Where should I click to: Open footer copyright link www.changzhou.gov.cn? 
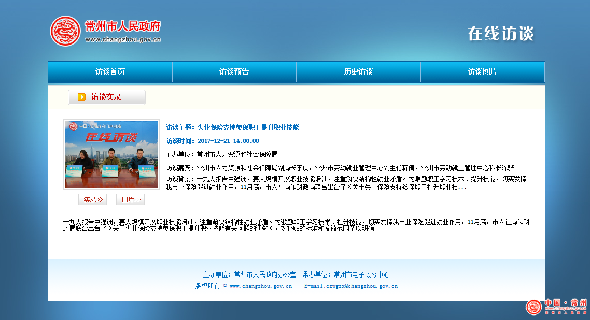point(260,286)
